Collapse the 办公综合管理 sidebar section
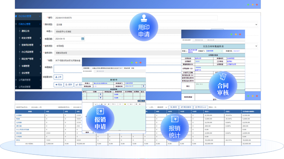 pyautogui.click(x=40, y=16)
